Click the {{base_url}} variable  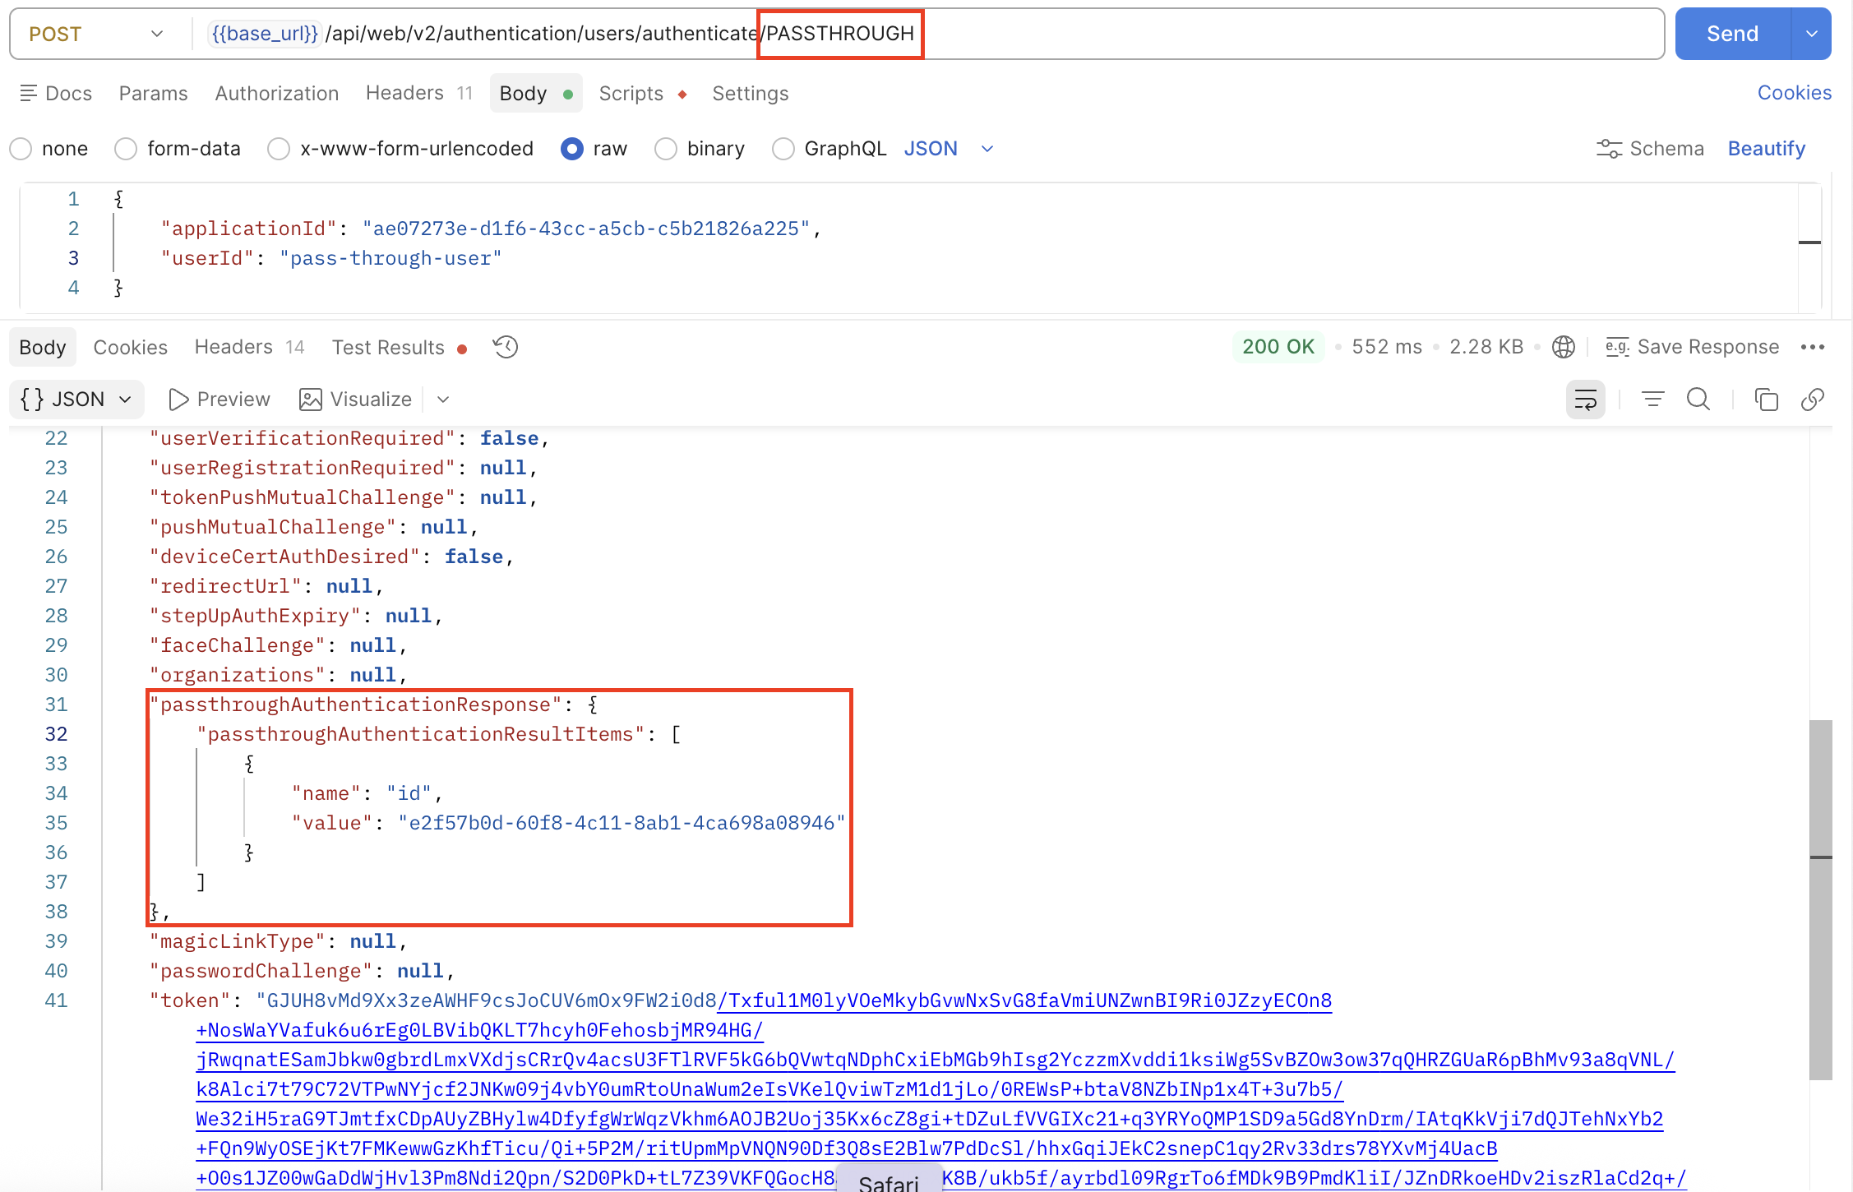(264, 34)
